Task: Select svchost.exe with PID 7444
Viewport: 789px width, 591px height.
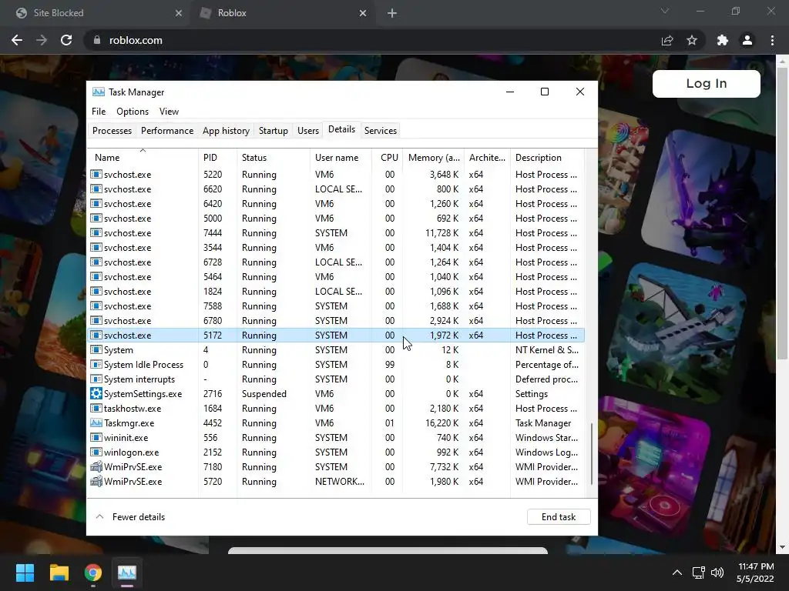Action: [336, 232]
